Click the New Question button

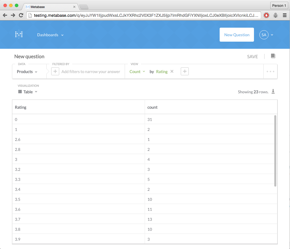[x=237, y=35]
